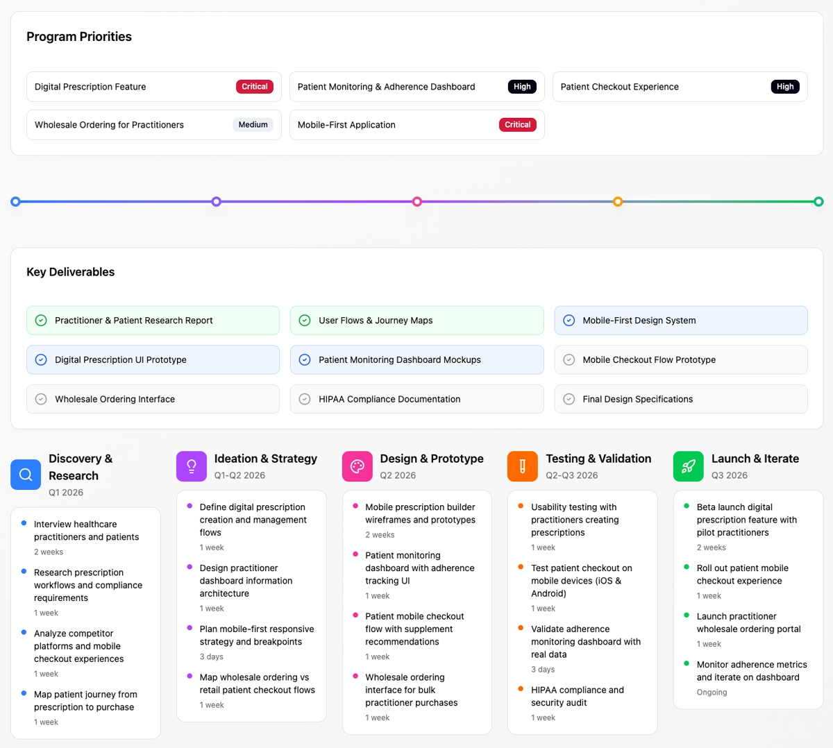Click the Interview healthcare practitioners task

pyautogui.click(x=86, y=531)
